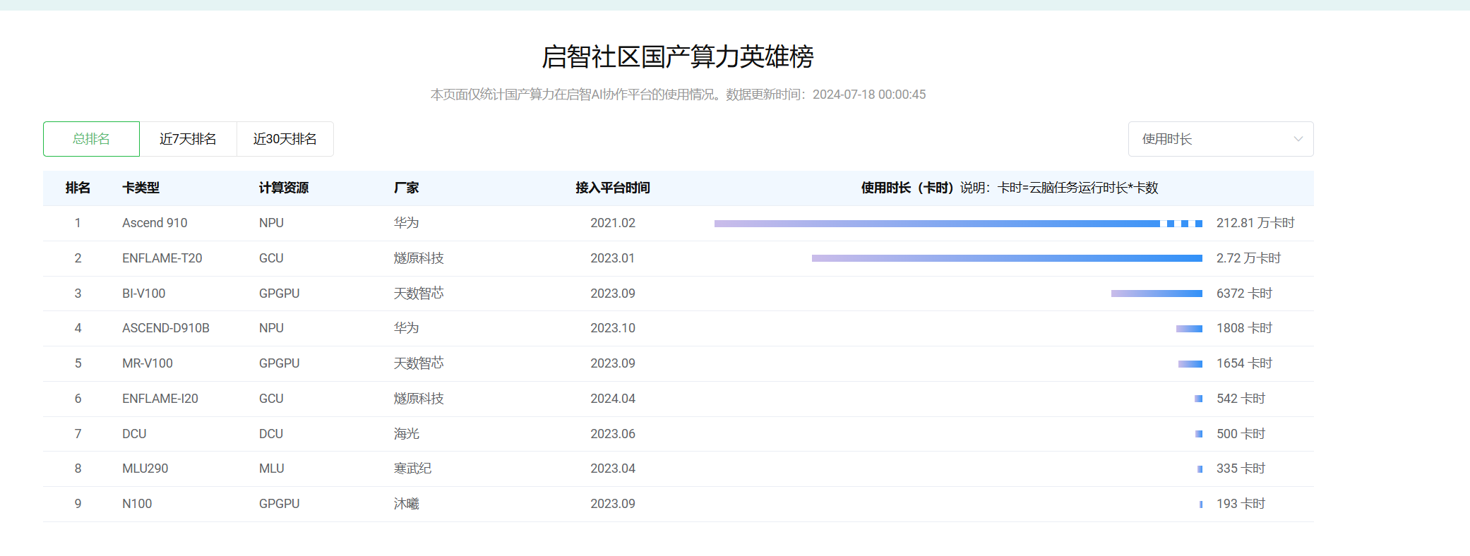1470x556 pixels.
Task: Click the 2021.02 platform date cell
Action: [x=613, y=223]
